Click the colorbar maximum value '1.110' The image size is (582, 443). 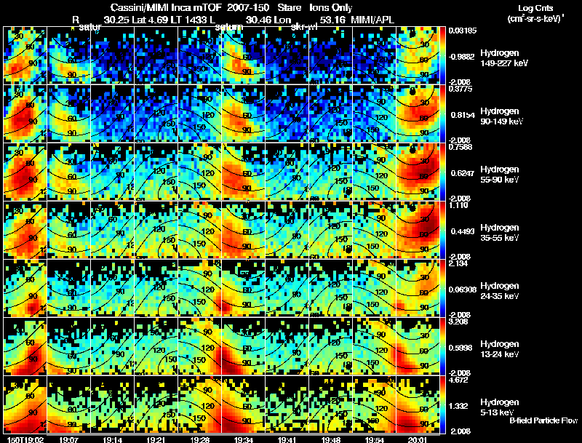458,205
